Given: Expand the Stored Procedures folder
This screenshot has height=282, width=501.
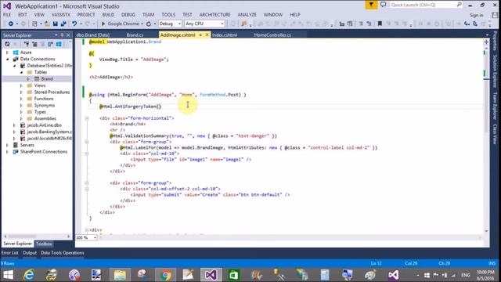Looking at the screenshot, I should click(x=21, y=92).
